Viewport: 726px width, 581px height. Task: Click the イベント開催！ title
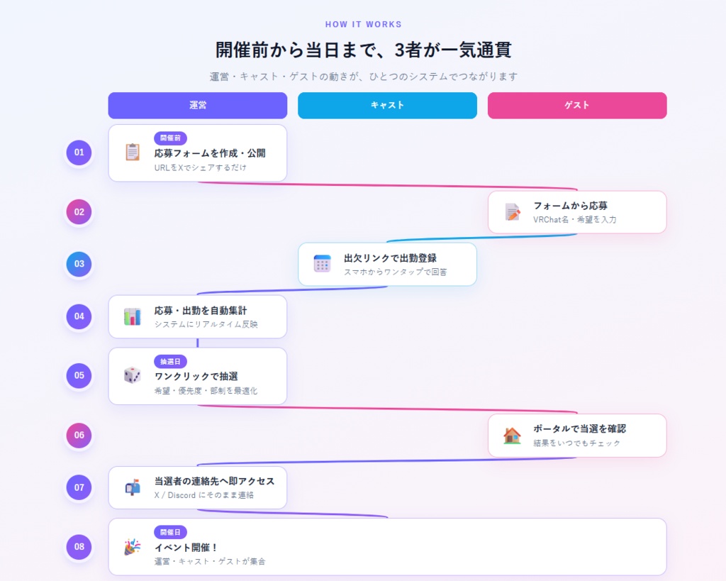pyautogui.click(x=186, y=548)
